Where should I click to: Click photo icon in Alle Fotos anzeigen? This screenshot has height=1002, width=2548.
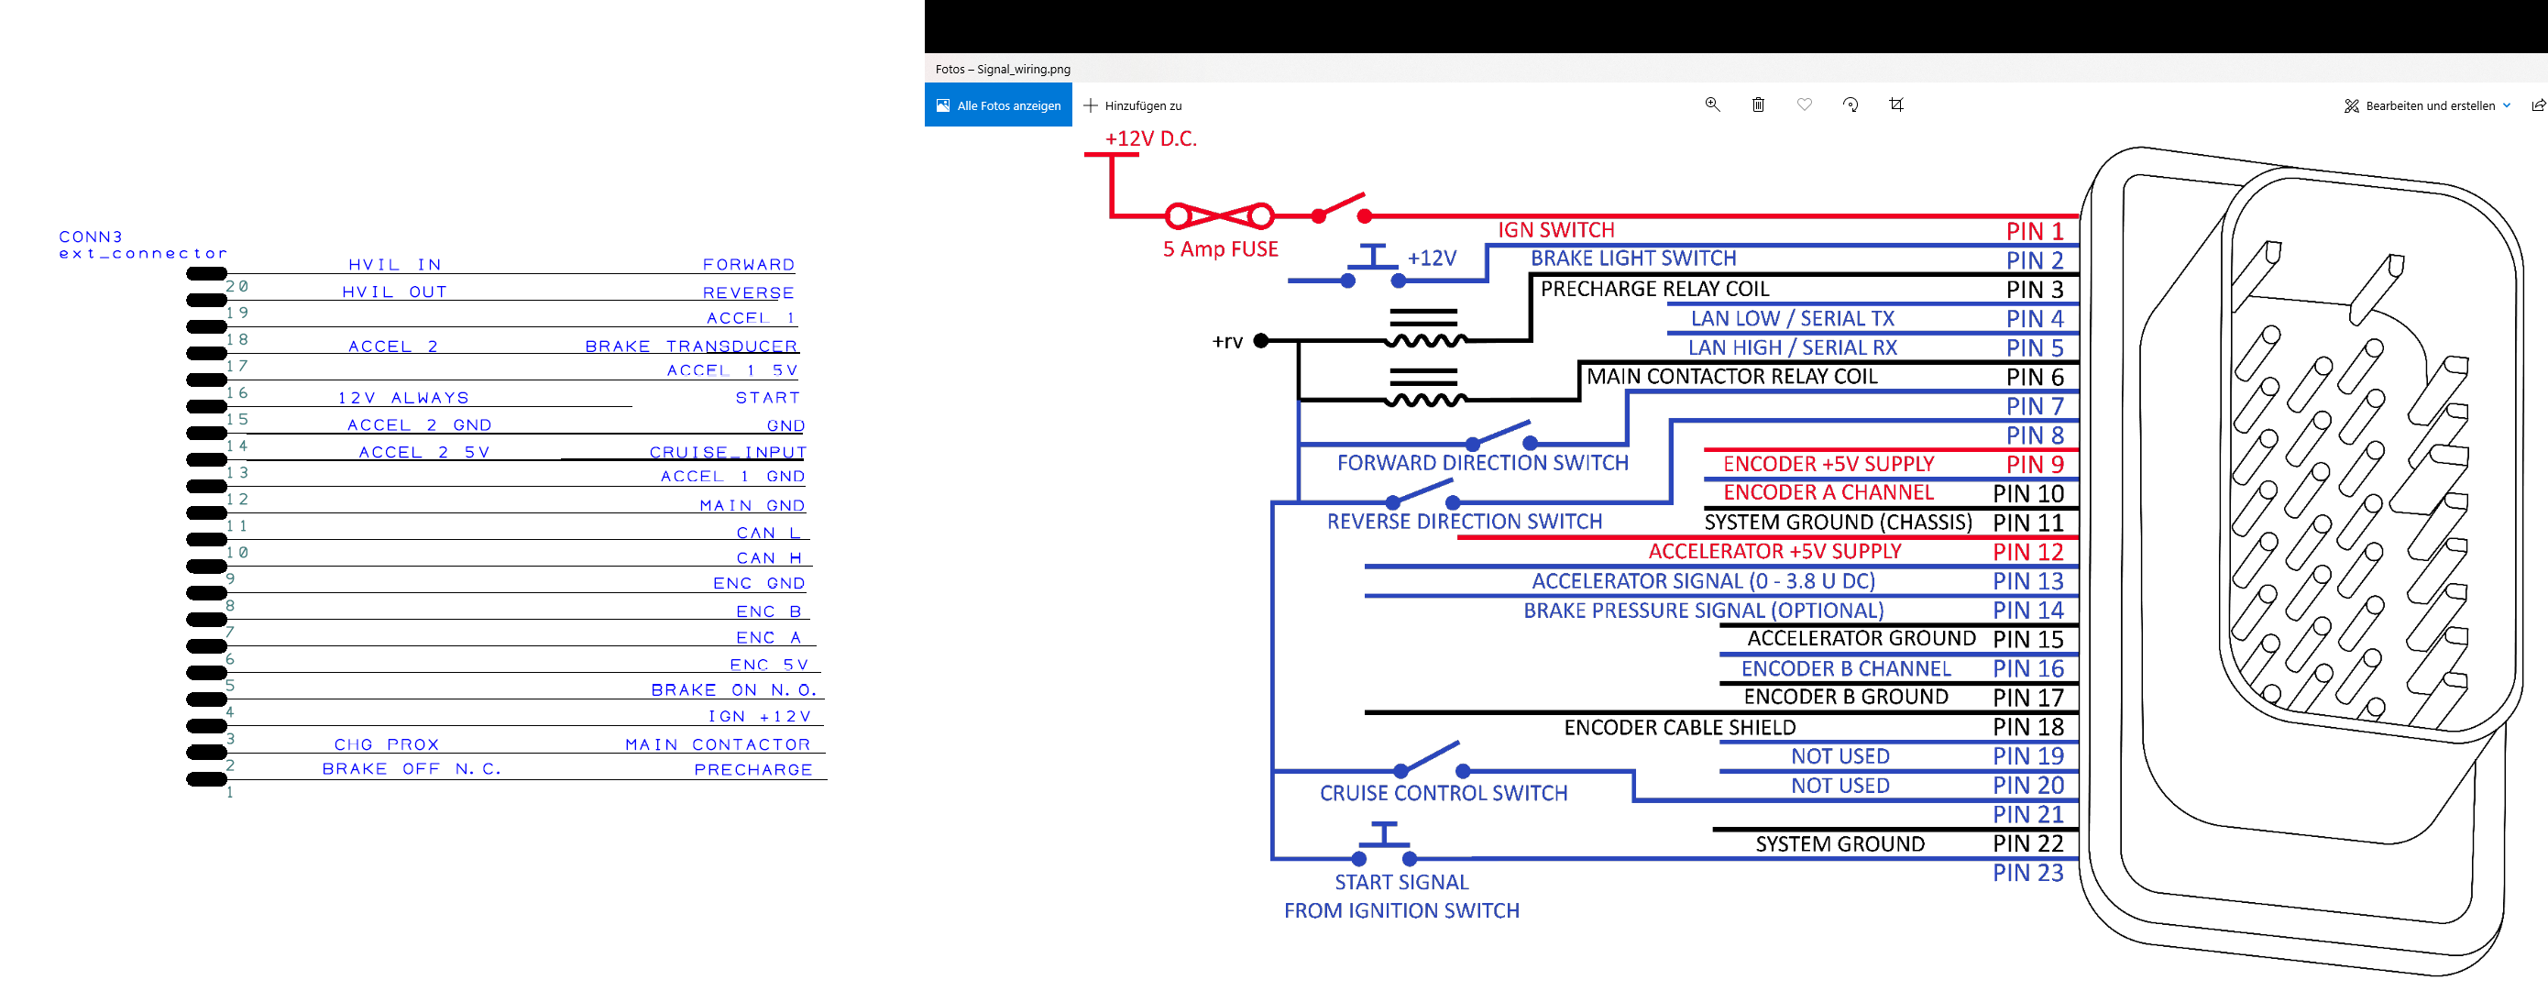click(942, 105)
